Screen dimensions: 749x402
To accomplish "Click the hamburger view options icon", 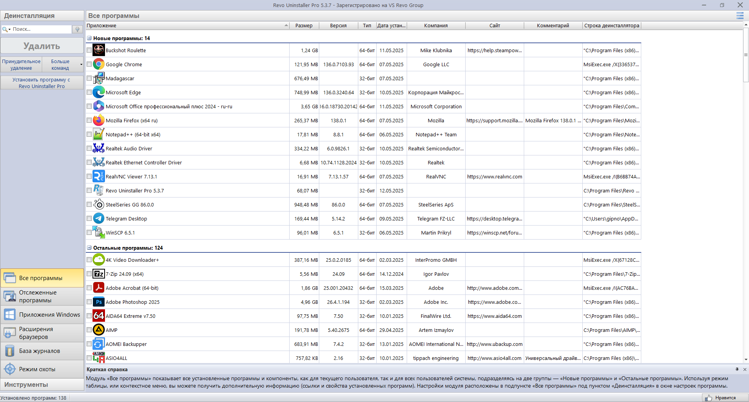I will click(x=740, y=16).
